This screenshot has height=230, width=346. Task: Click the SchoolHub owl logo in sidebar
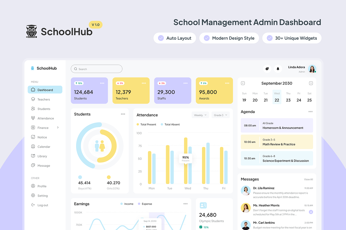click(x=33, y=68)
